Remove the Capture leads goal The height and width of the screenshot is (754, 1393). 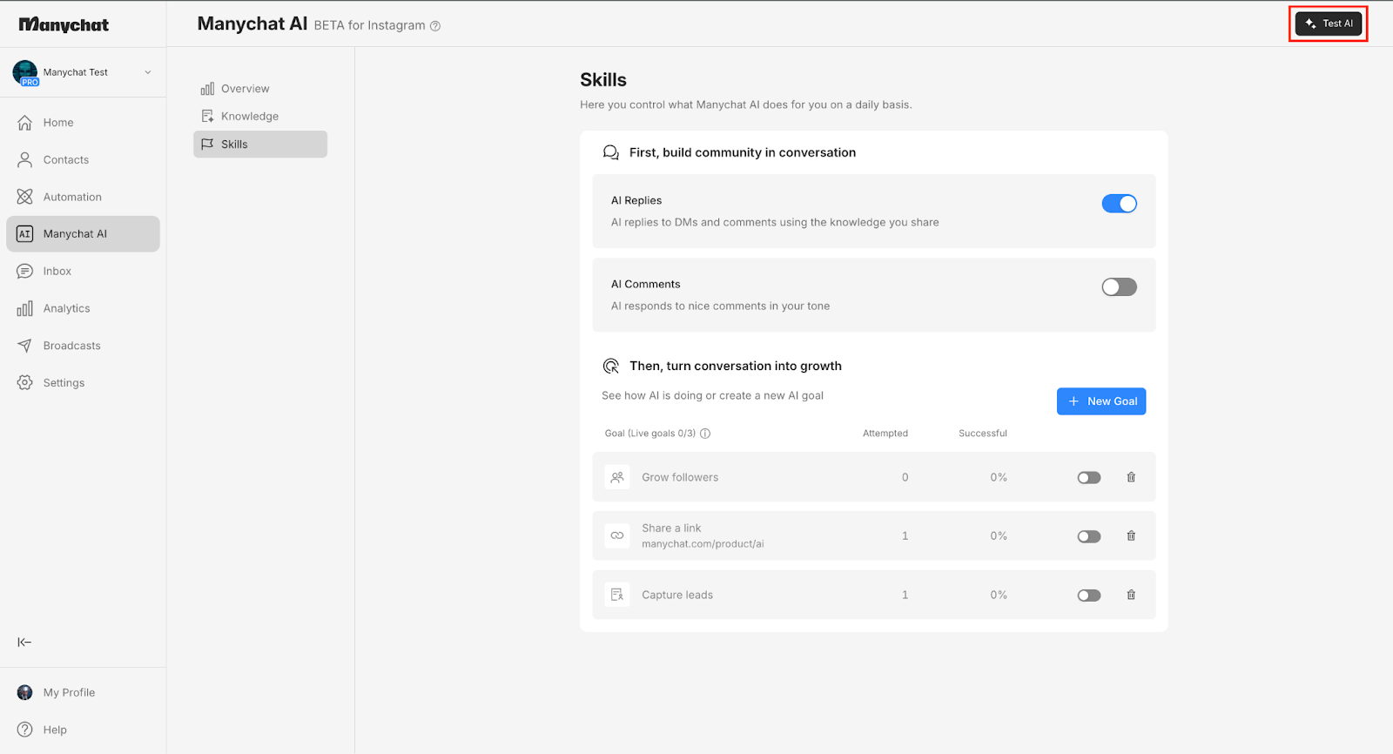point(1131,596)
